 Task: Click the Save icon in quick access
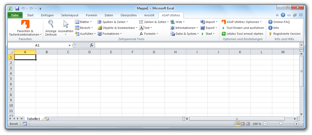(x=17, y=8)
